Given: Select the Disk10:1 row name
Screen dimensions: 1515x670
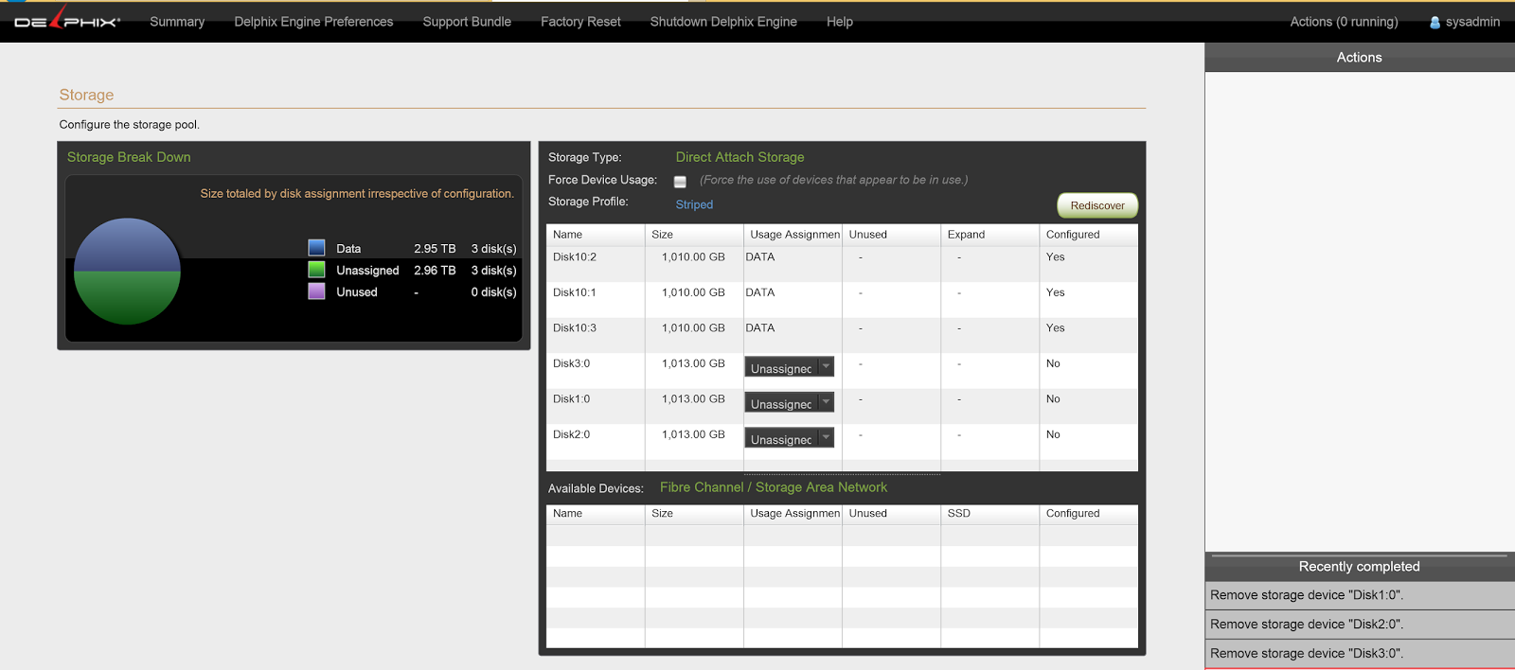Looking at the screenshot, I should coord(575,292).
